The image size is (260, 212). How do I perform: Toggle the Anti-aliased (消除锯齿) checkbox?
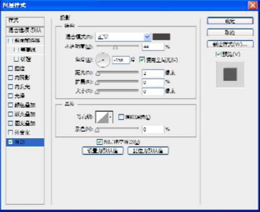(x=121, y=117)
